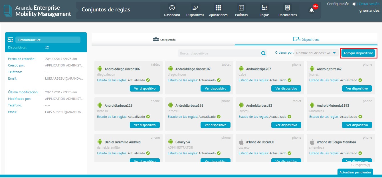Click the green status check of Androiddzipa207
Image resolution: width=382 pixels, height=178 pixels.
coord(290,80)
